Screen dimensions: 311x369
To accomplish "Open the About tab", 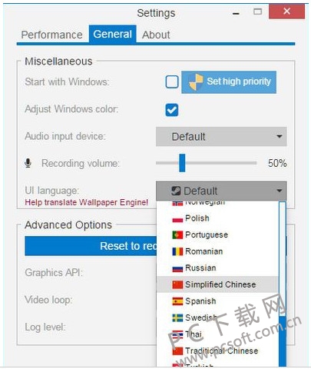I will (x=156, y=35).
